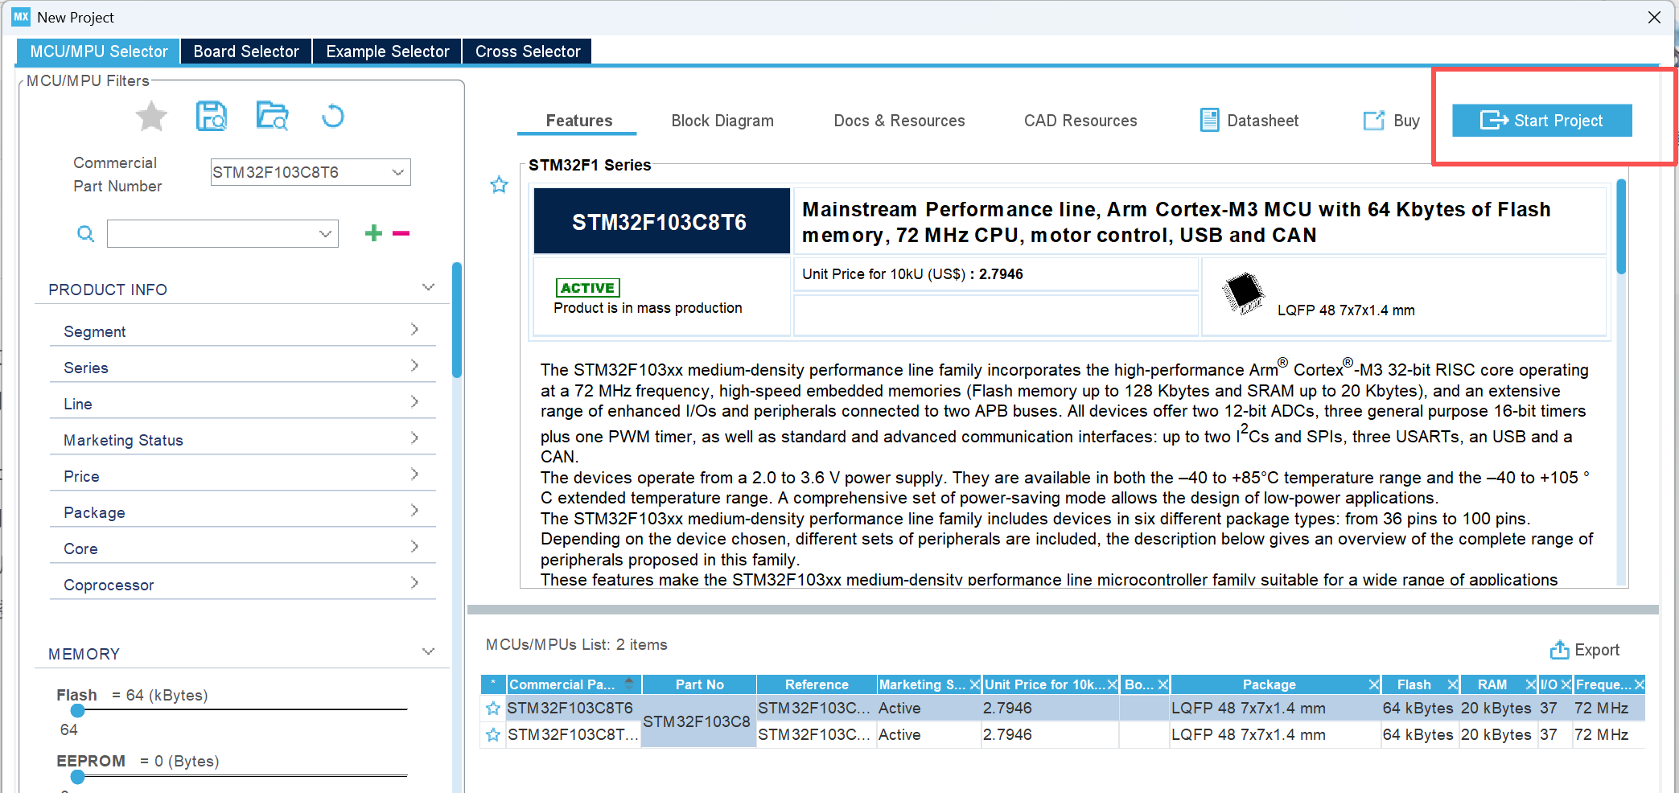Expand the Coprocessor filter
1679x793 pixels.
coord(414,582)
